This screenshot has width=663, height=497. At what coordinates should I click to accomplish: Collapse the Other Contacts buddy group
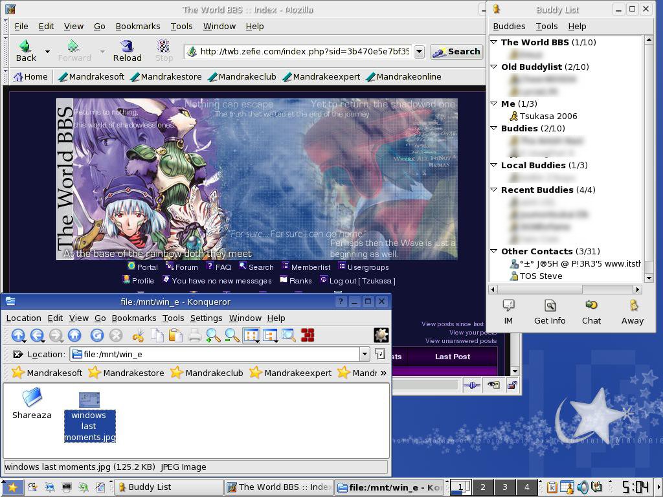pyautogui.click(x=494, y=251)
